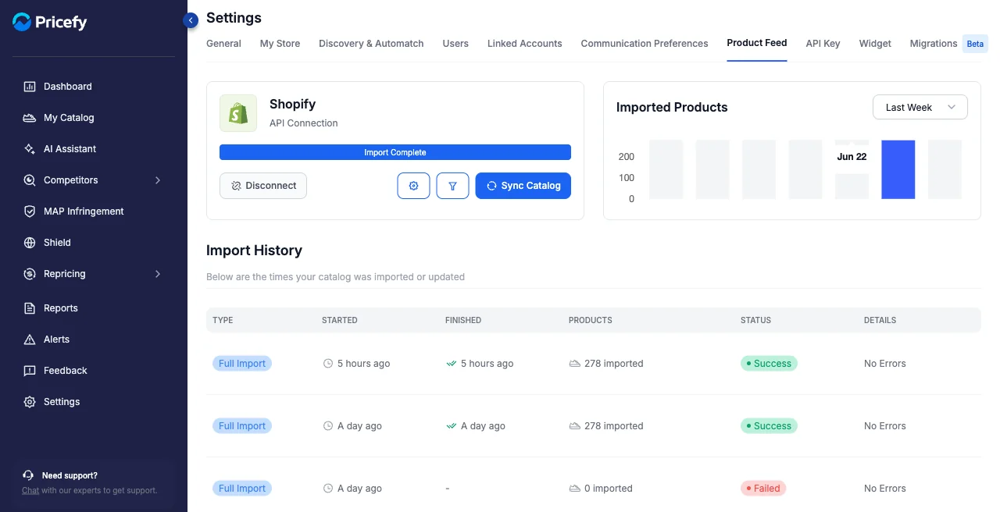The image size is (1000, 512).
Task: Click the Import Complete progress bar
Action: [x=395, y=152]
